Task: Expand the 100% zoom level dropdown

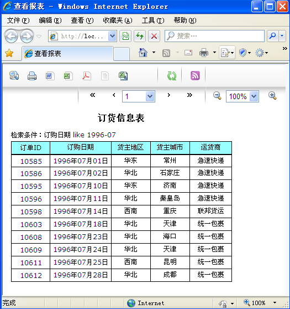Action: tap(254, 96)
